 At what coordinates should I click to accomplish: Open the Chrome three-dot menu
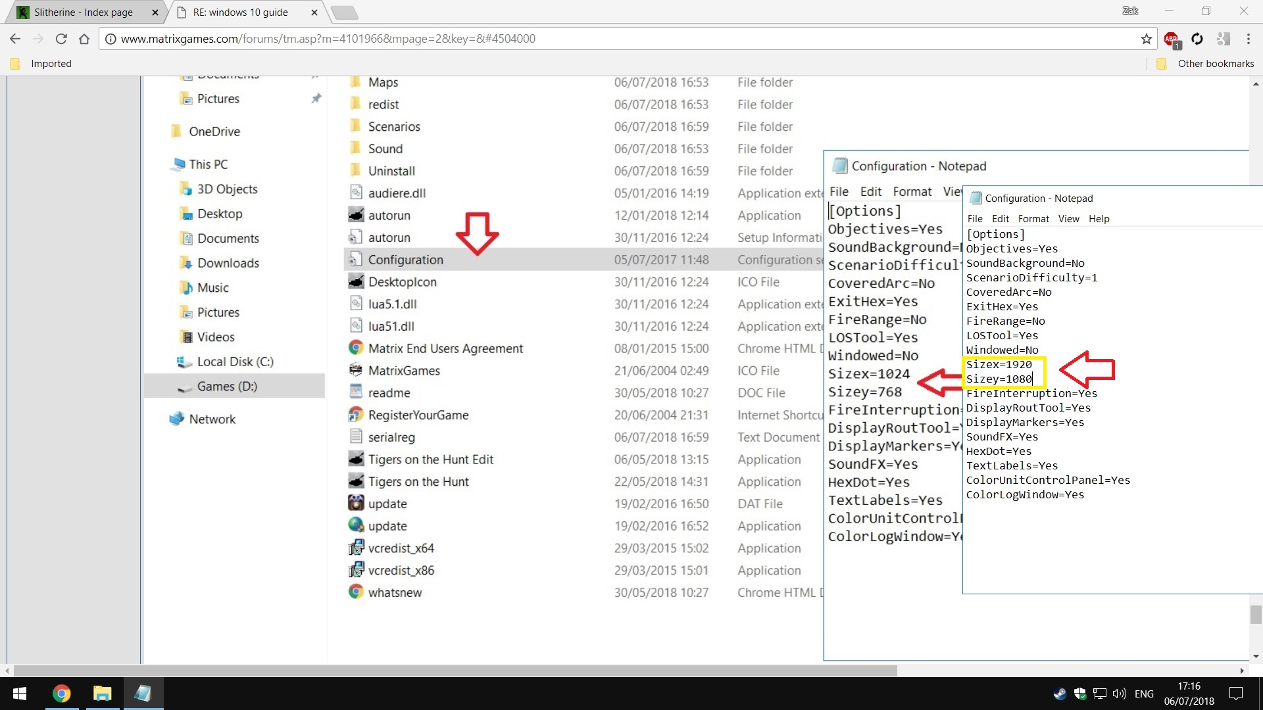1248,39
